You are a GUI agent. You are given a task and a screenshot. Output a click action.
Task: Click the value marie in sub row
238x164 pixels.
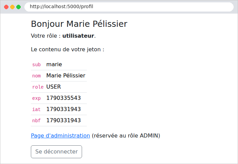[54, 65]
